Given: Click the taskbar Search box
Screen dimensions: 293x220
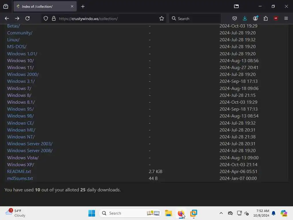Looking at the screenshot, I should [130, 213].
